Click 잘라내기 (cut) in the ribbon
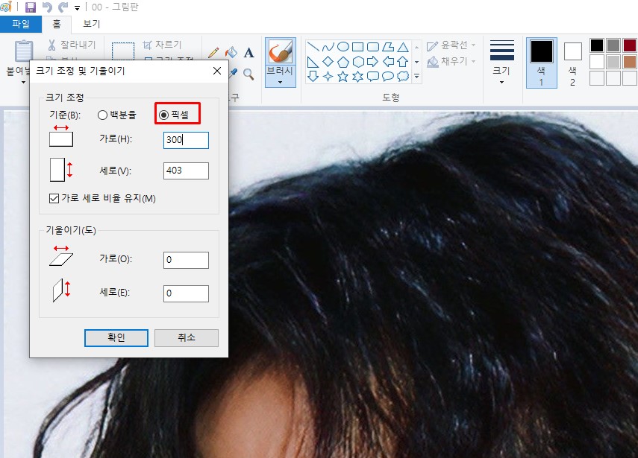This screenshot has height=458, width=638. pyautogui.click(x=72, y=45)
